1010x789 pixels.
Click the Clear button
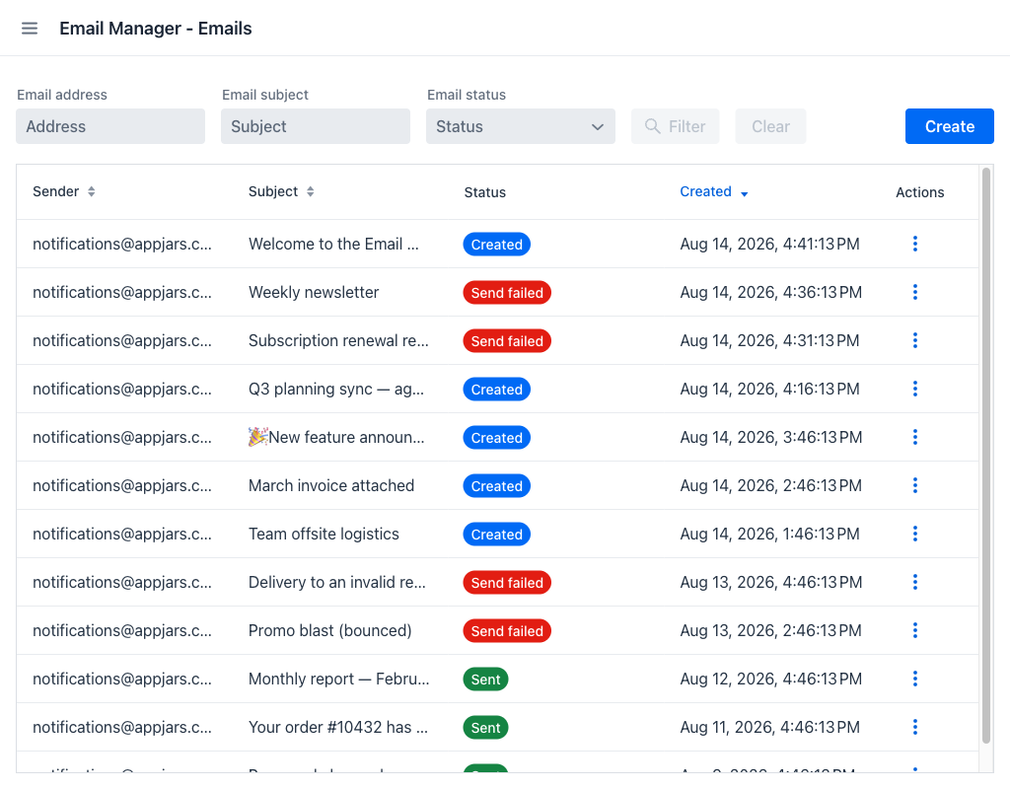click(770, 126)
